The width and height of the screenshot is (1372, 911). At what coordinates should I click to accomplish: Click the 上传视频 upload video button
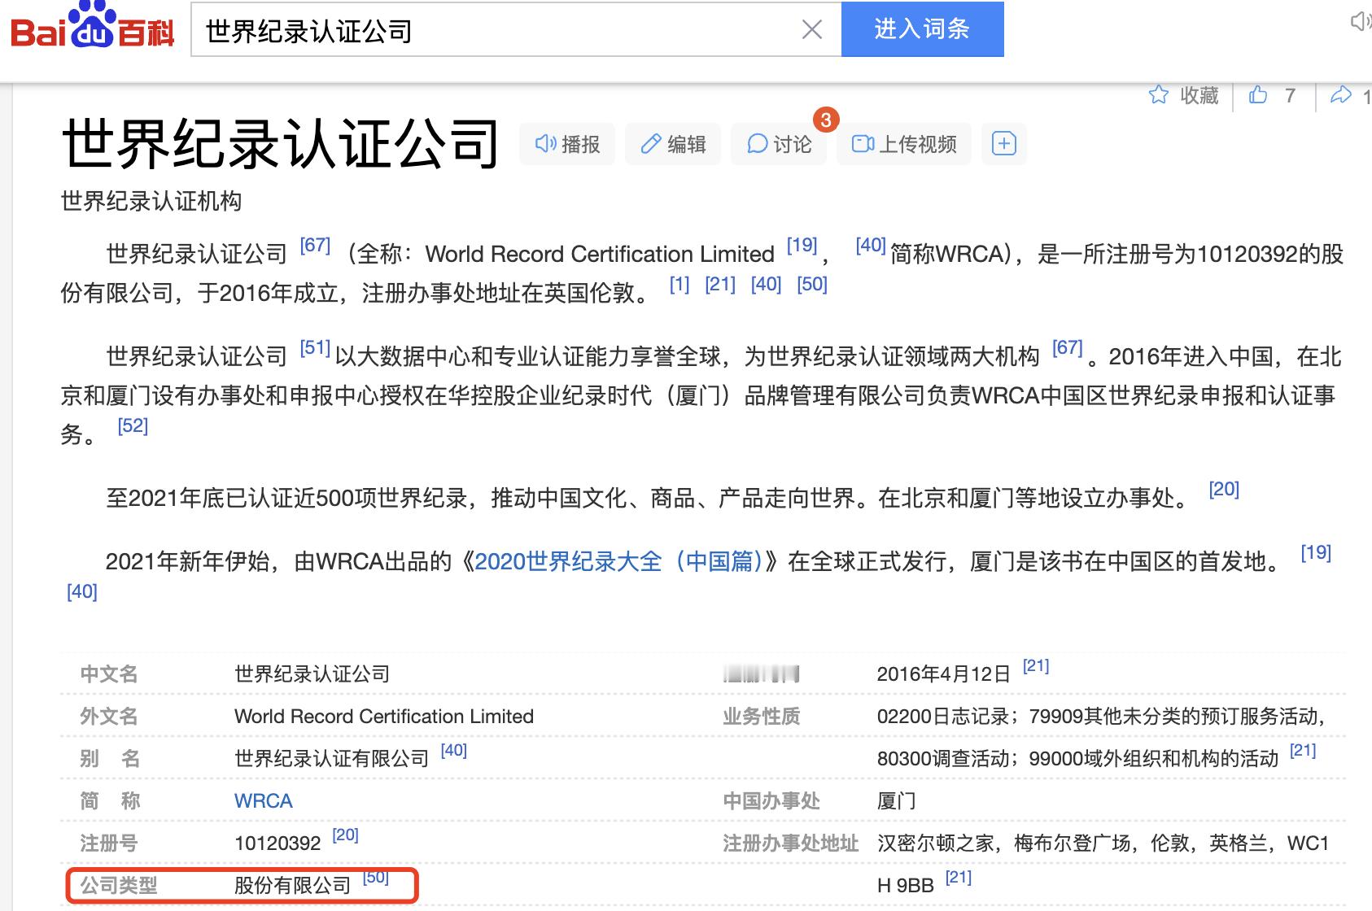coord(904,144)
